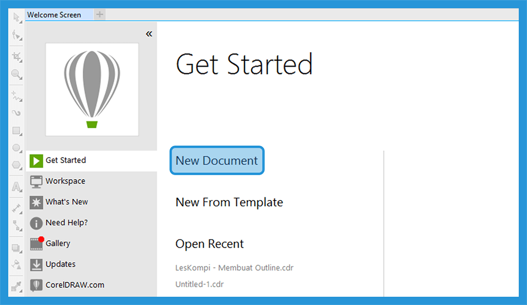Pick the Artistic Media tool

coord(16,113)
